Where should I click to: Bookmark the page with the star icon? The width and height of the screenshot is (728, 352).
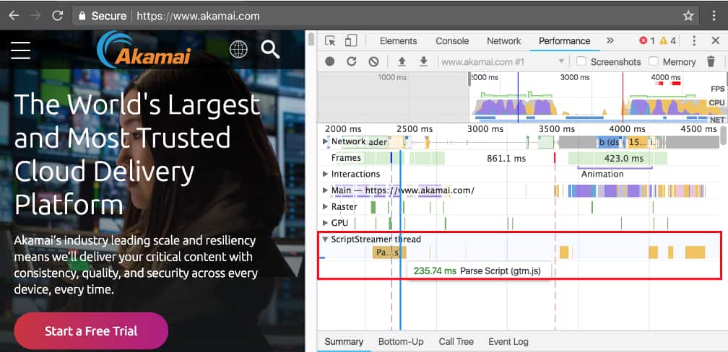click(x=688, y=15)
